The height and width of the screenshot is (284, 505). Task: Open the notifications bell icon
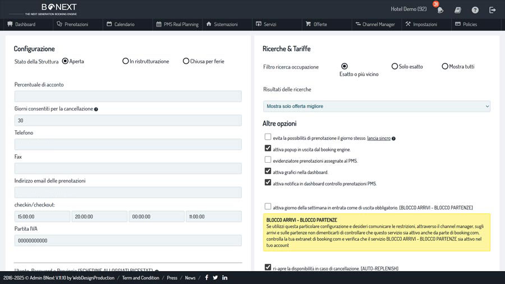[440, 10]
